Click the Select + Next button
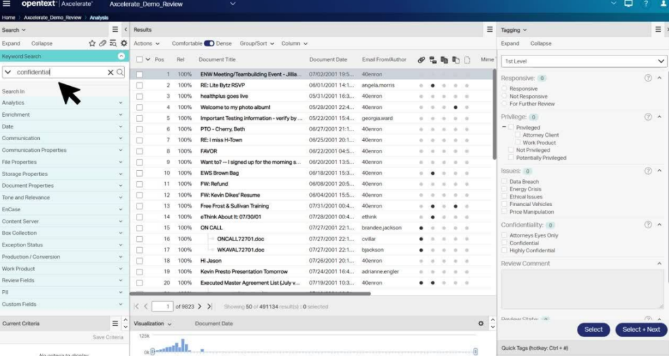Screen dimensions: 669x356 [642, 330]
